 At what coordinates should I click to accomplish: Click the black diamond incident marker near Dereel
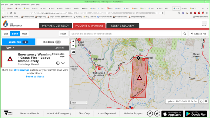pos(138,58)
